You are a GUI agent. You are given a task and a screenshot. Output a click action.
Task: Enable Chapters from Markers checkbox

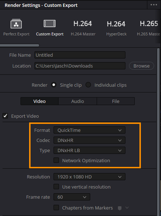pos(56,208)
